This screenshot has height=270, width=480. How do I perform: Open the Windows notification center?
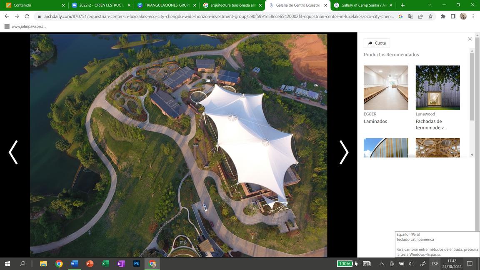pos(470,264)
